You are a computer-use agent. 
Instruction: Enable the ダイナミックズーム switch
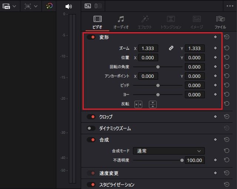coord(91,128)
